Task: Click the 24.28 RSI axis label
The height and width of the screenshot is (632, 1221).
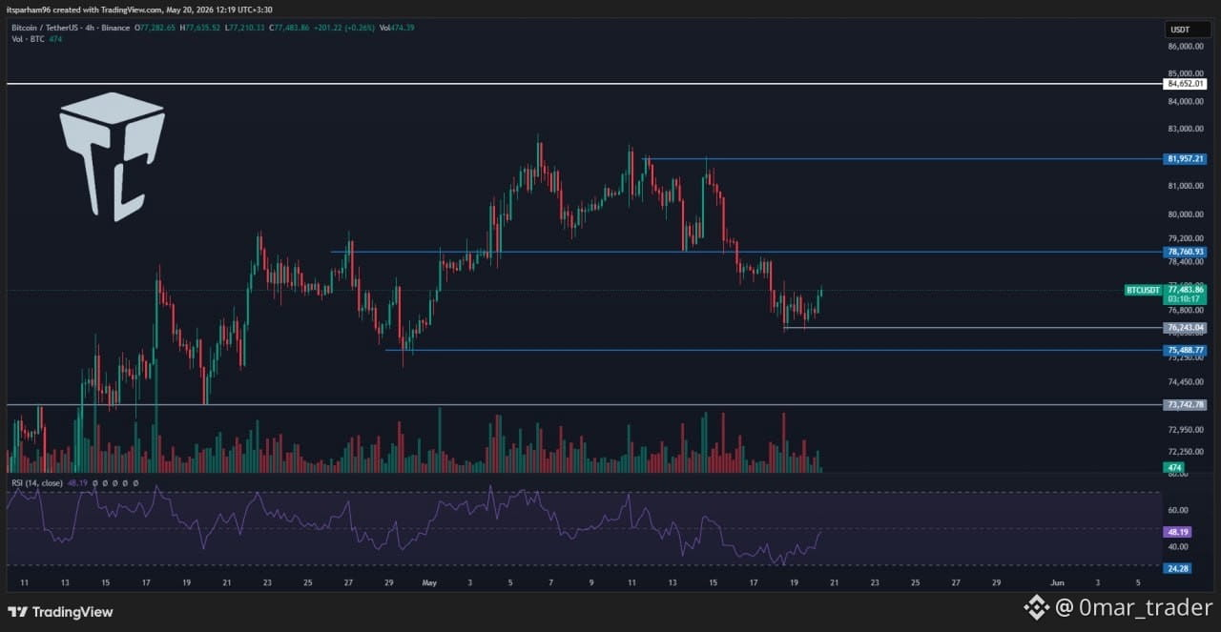Action: (x=1178, y=568)
